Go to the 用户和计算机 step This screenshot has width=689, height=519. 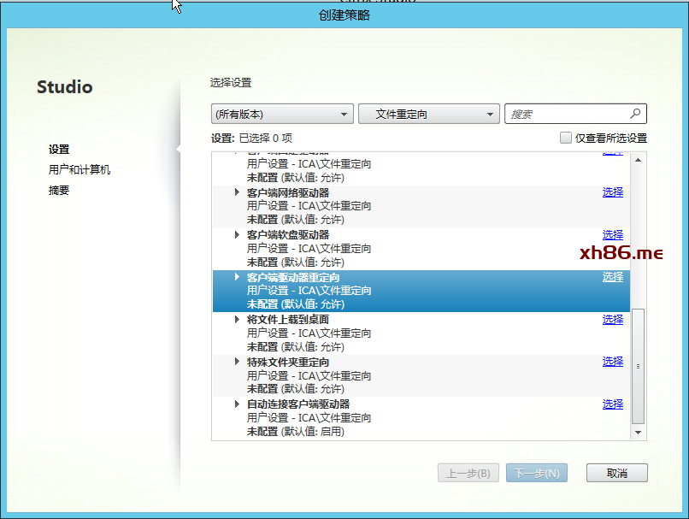coord(79,170)
